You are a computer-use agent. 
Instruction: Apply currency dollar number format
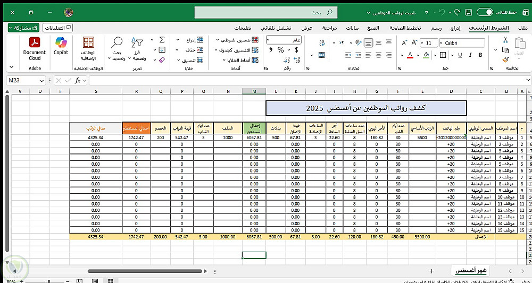(x=296, y=50)
